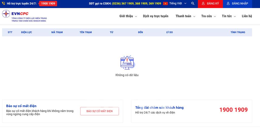260x128 pixels.
Task: Click the phone support icon
Action: (x=4, y=4)
